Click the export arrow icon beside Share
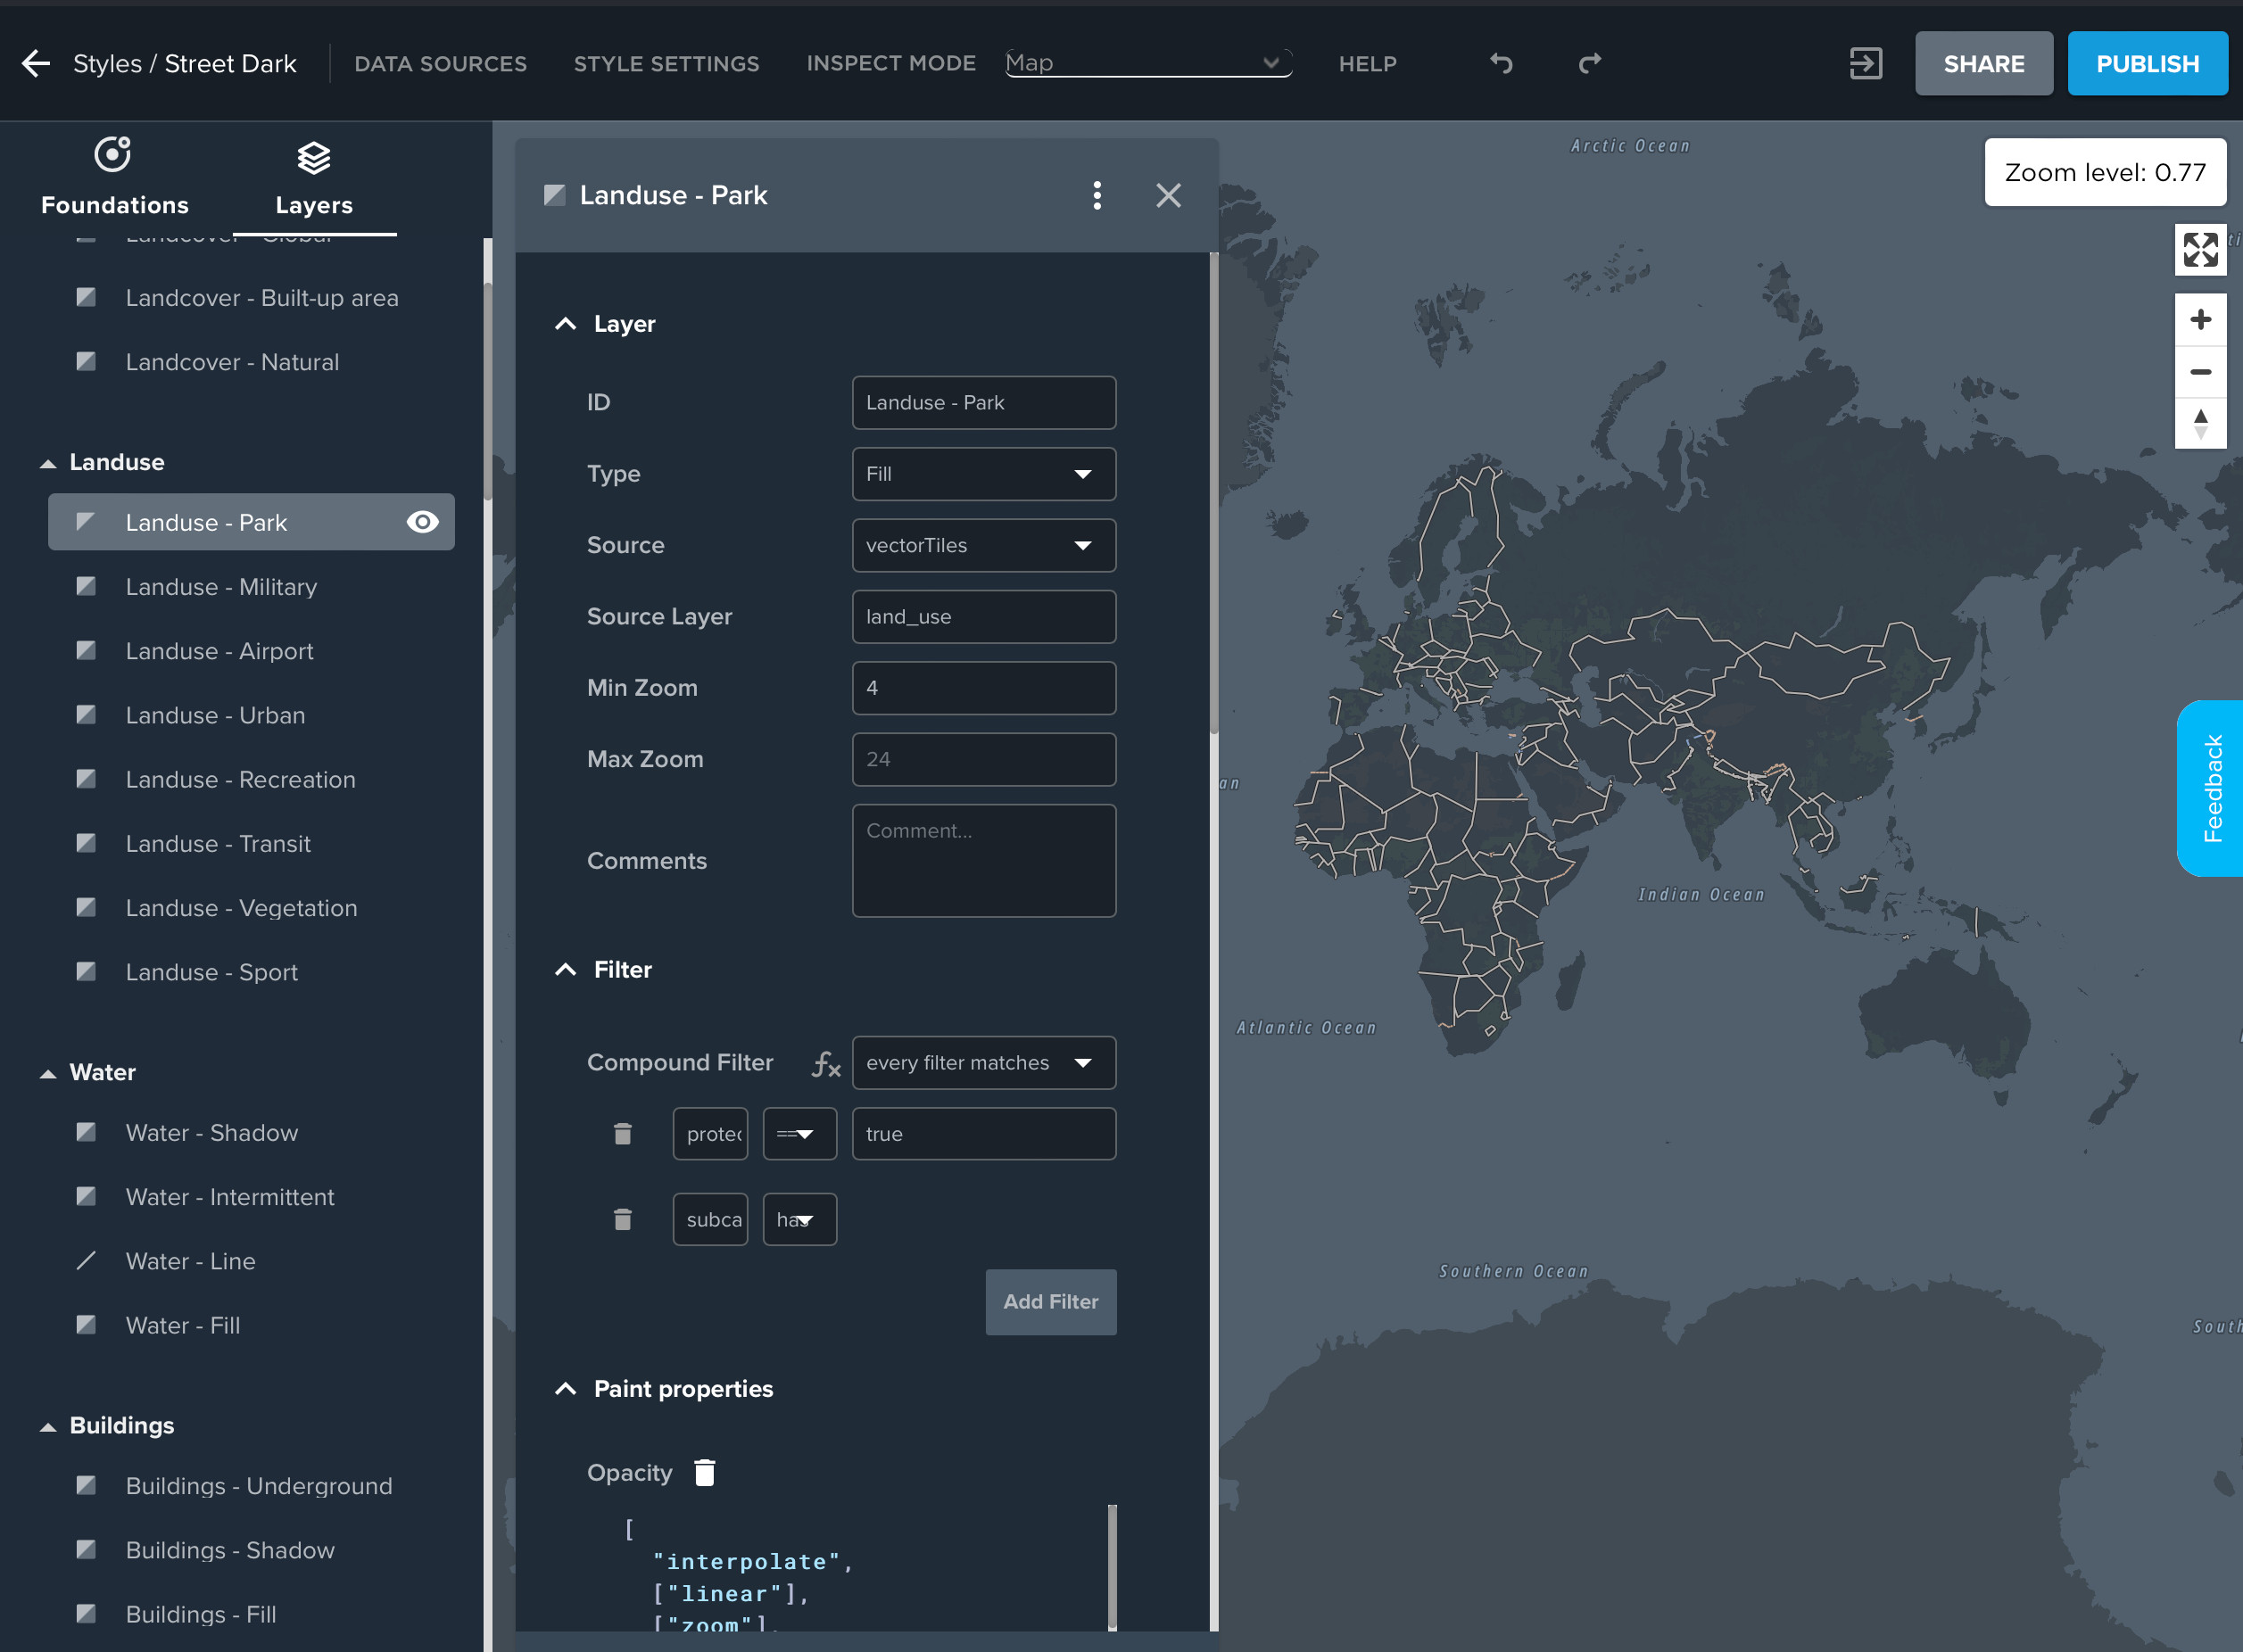This screenshot has height=1652, width=2243. coord(1865,64)
